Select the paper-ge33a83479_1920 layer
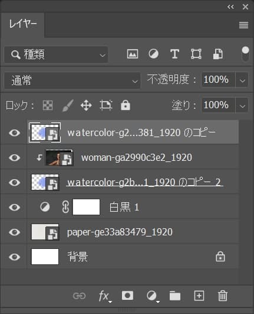 point(133,232)
